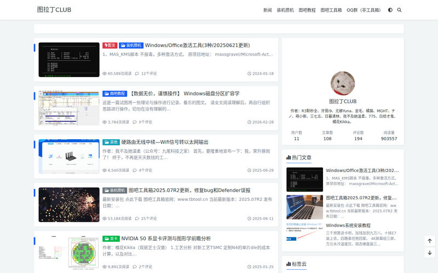The height and width of the screenshot is (273, 438).
Task: Click the green 显卡 category tag
Action: click(x=111, y=239)
